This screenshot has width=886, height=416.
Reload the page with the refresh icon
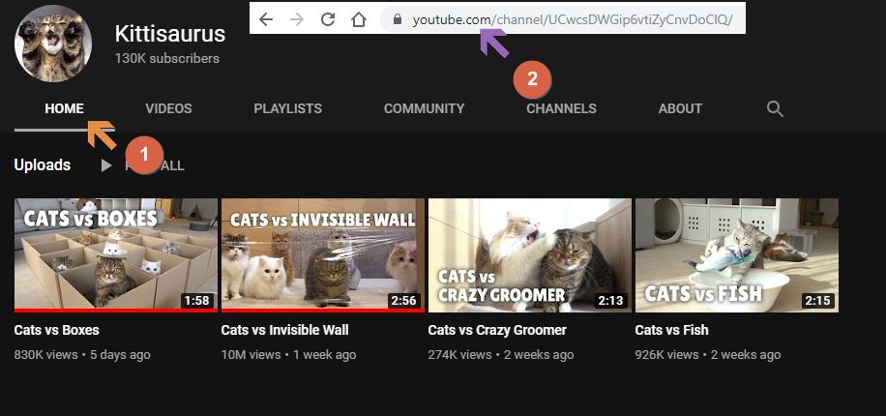328,19
